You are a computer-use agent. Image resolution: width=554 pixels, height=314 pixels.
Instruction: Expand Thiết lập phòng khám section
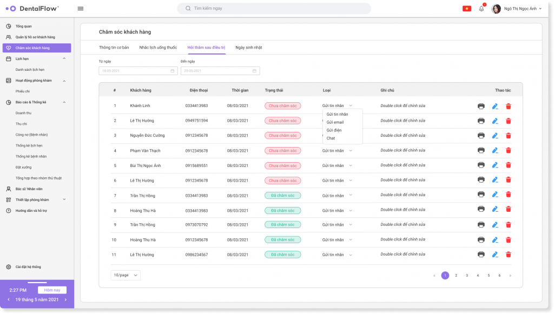[64, 199]
